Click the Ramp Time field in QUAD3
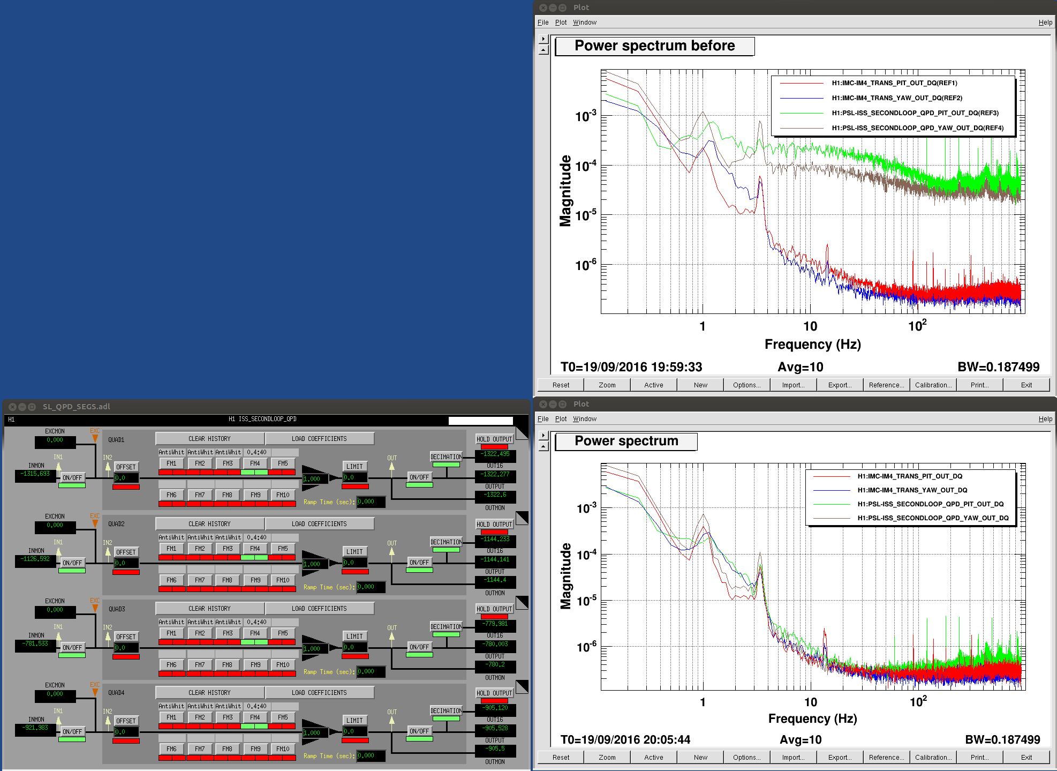 [371, 671]
